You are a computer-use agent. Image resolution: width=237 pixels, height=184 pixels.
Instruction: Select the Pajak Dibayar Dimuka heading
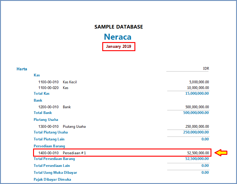(x=52, y=179)
